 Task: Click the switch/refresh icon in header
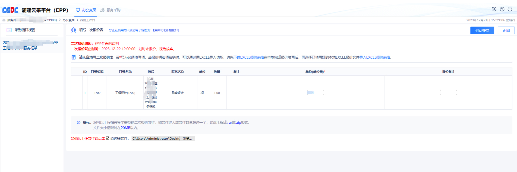pyautogui.click(x=494, y=9)
